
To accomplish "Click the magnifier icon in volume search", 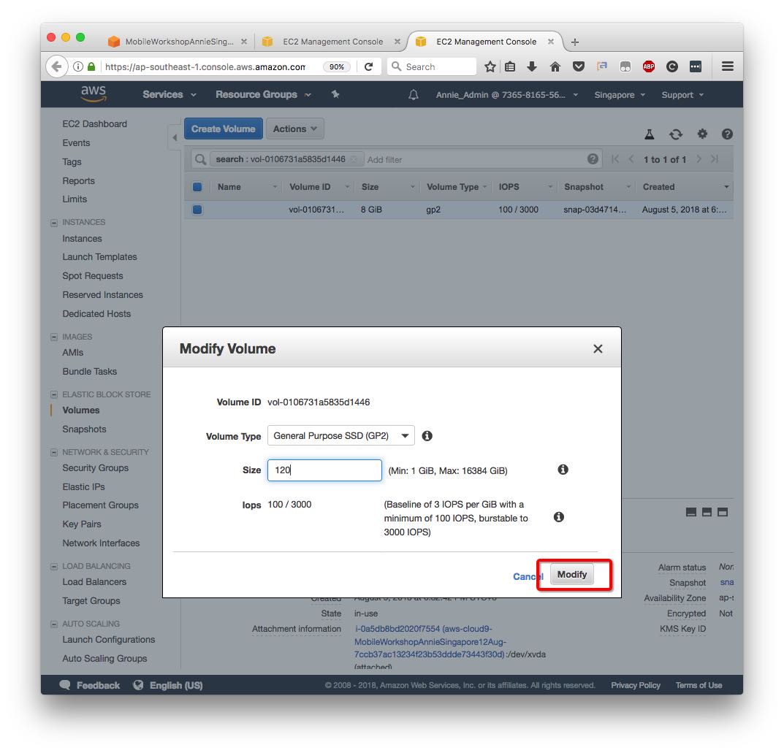I will [200, 159].
